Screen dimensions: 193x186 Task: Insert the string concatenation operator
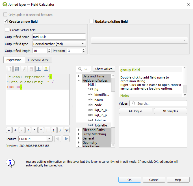click(x=47, y=130)
